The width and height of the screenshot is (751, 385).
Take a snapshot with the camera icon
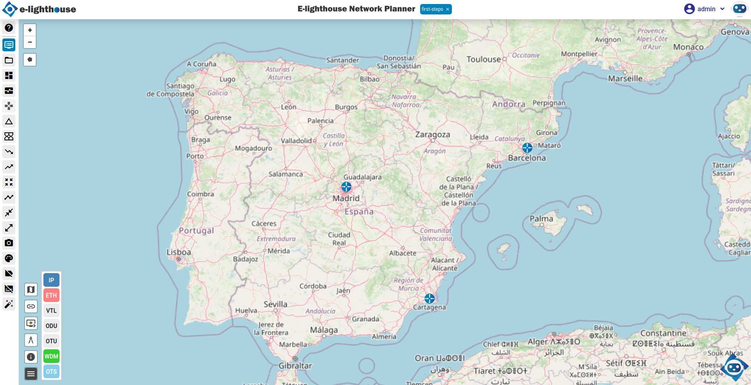point(8,243)
